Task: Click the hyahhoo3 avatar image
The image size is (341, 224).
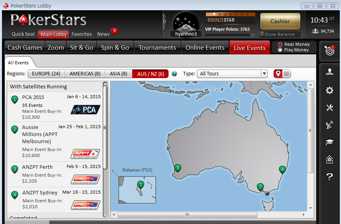Action: pos(185,22)
